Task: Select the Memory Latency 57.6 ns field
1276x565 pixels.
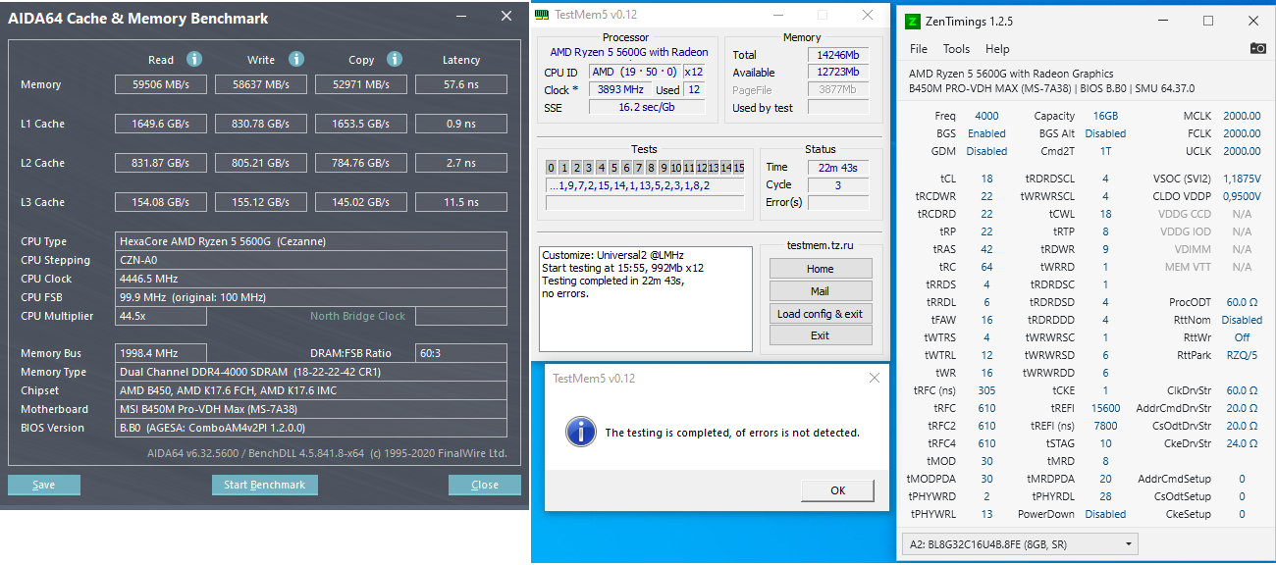Action: [x=461, y=84]
